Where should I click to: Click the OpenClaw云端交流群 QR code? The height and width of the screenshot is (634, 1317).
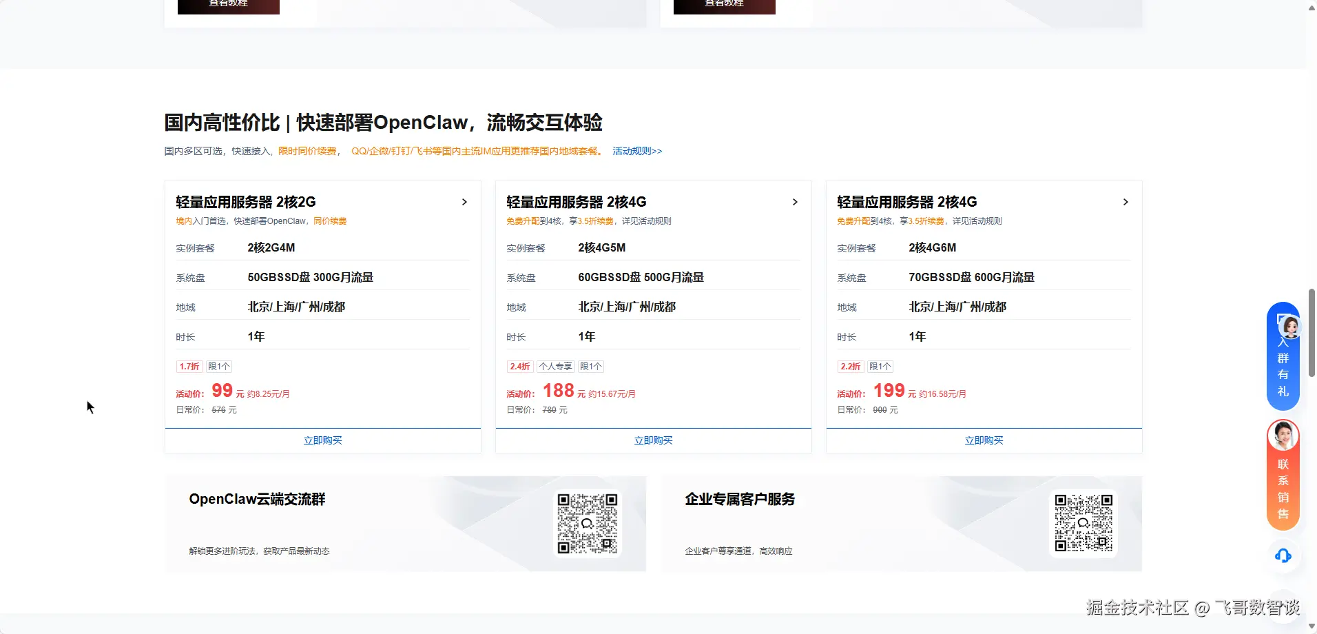point(588,523)
